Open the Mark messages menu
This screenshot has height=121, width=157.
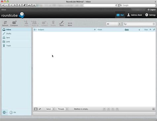[62, 24]
